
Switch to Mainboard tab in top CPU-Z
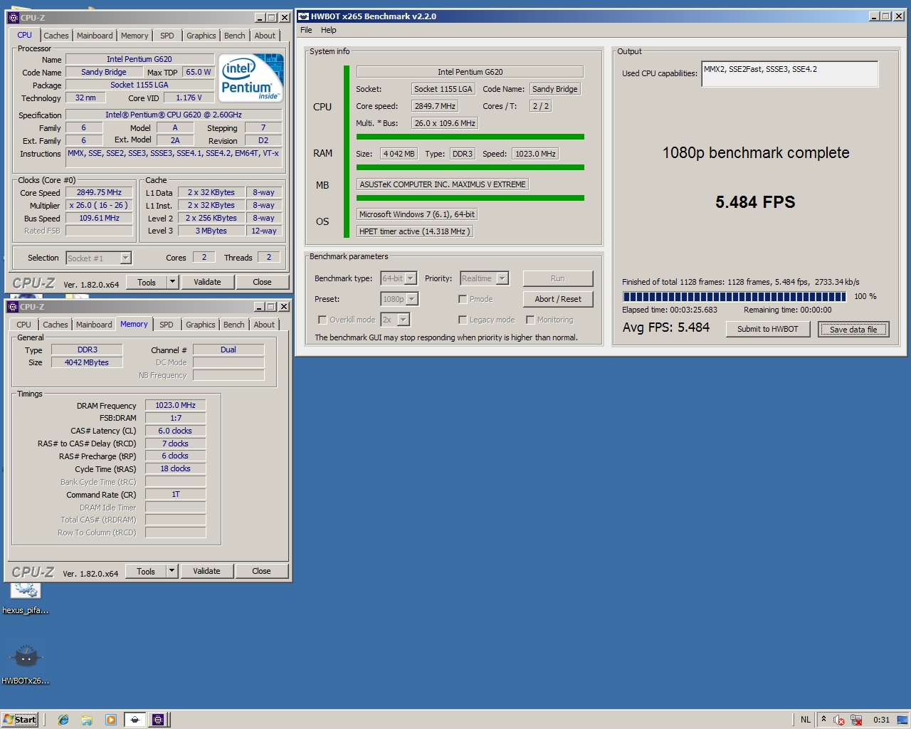[95, 36]
